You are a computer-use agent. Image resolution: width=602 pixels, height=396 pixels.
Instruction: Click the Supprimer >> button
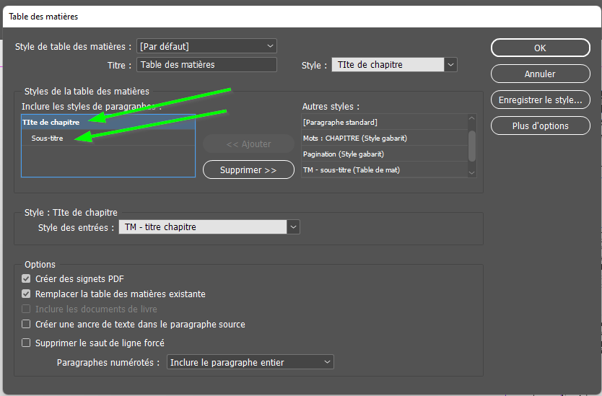point(248,170)
